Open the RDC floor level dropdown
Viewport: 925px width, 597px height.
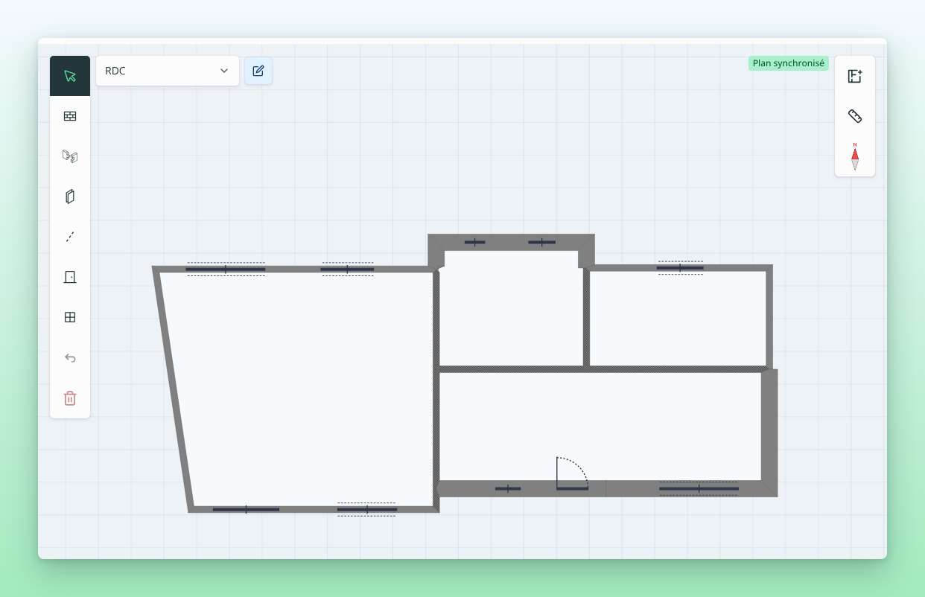[x=168, y=71]
